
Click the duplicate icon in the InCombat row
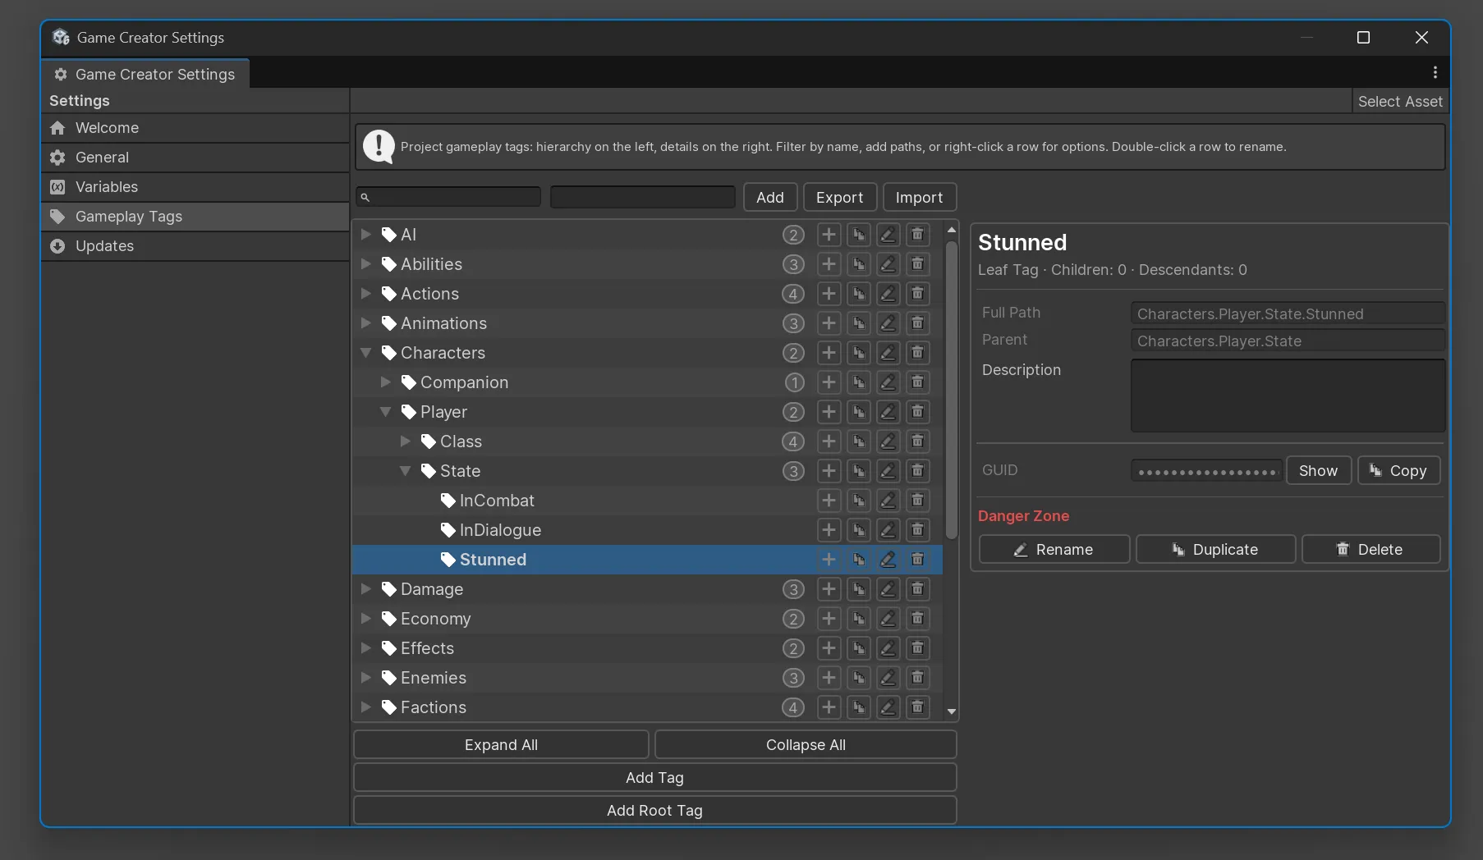858,501
